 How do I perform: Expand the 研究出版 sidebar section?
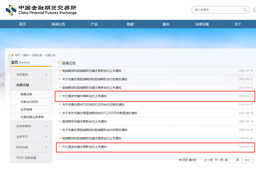click(46, 147)
